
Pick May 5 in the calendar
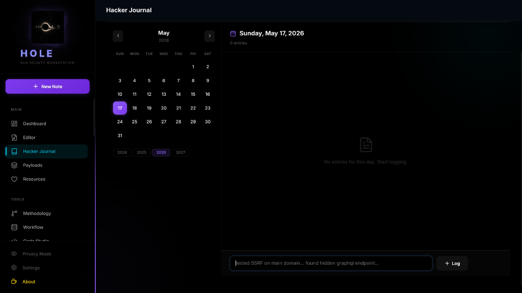point(149,81)
